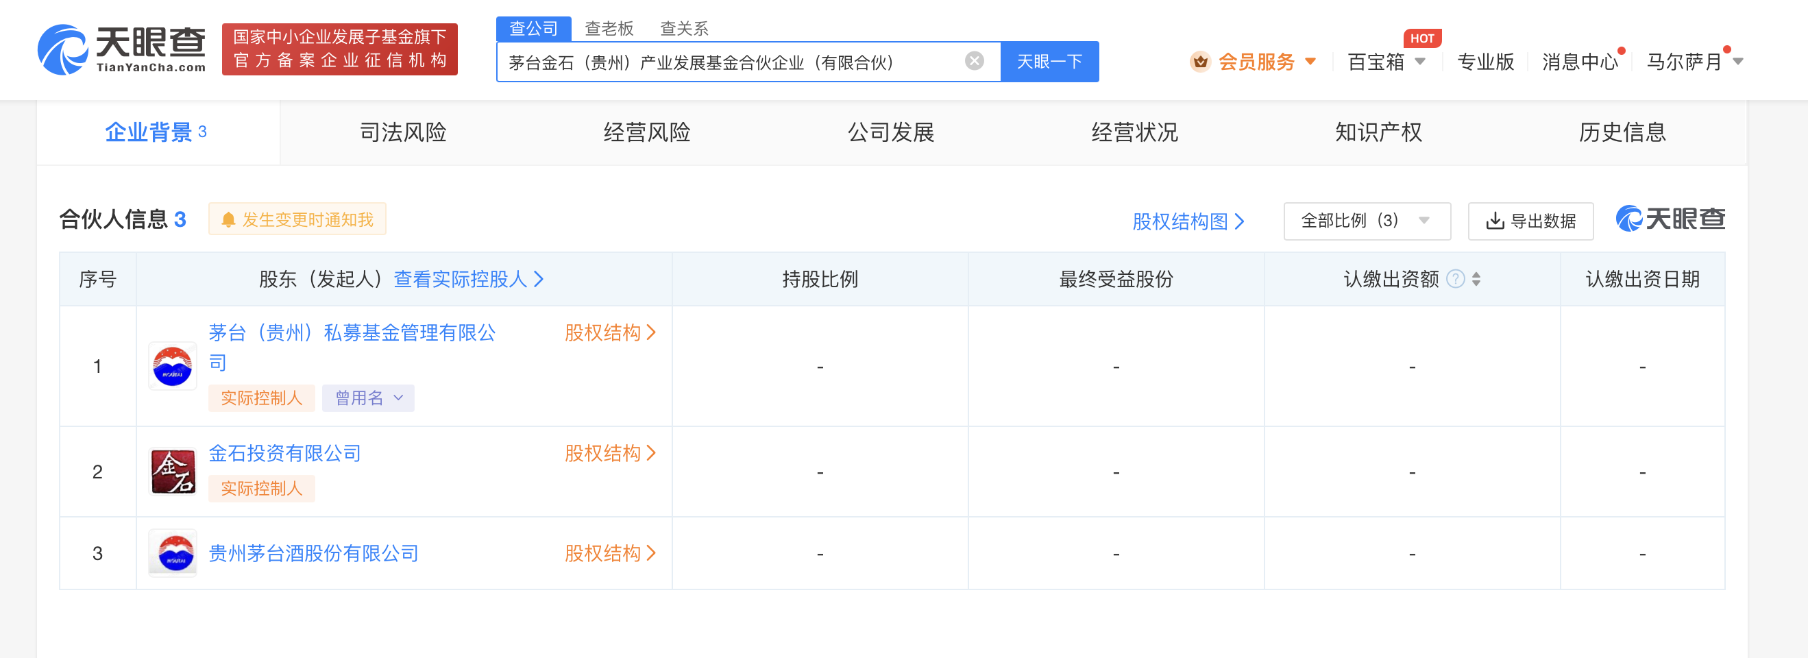Expand the 曾用名 dropdown tag
The image size is (1808, 658).
coord(368,398)
